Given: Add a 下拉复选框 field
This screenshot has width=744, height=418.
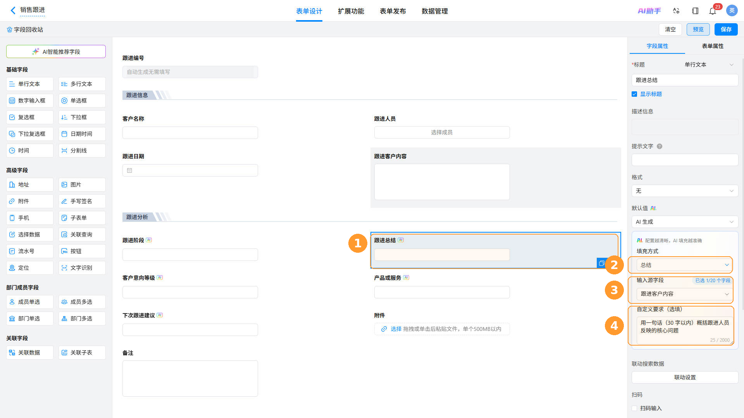Looking at the screenshot, I should tap(30, 134).
